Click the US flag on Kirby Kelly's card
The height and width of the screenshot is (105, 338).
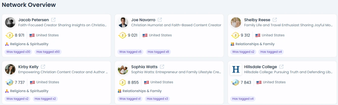[x=32, y=82]
